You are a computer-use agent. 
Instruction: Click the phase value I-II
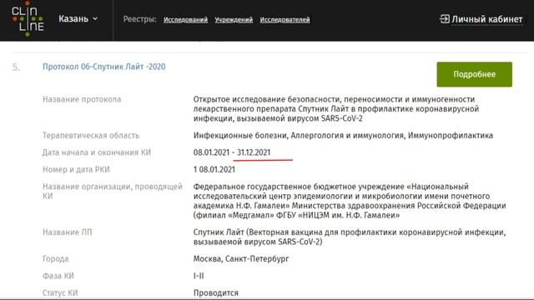click(x=199, y=276)
